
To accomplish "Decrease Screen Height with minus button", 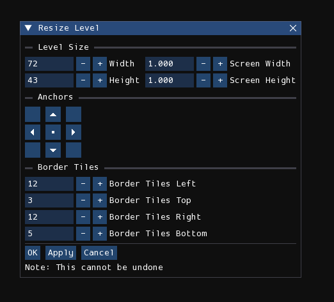I will [x=203, y=80].
